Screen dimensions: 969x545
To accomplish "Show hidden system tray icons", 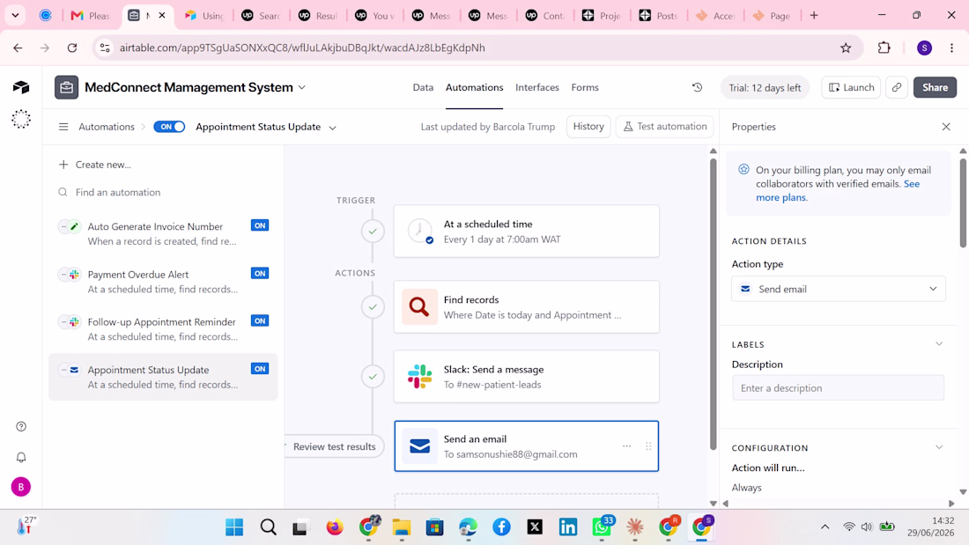I will 825,527.
